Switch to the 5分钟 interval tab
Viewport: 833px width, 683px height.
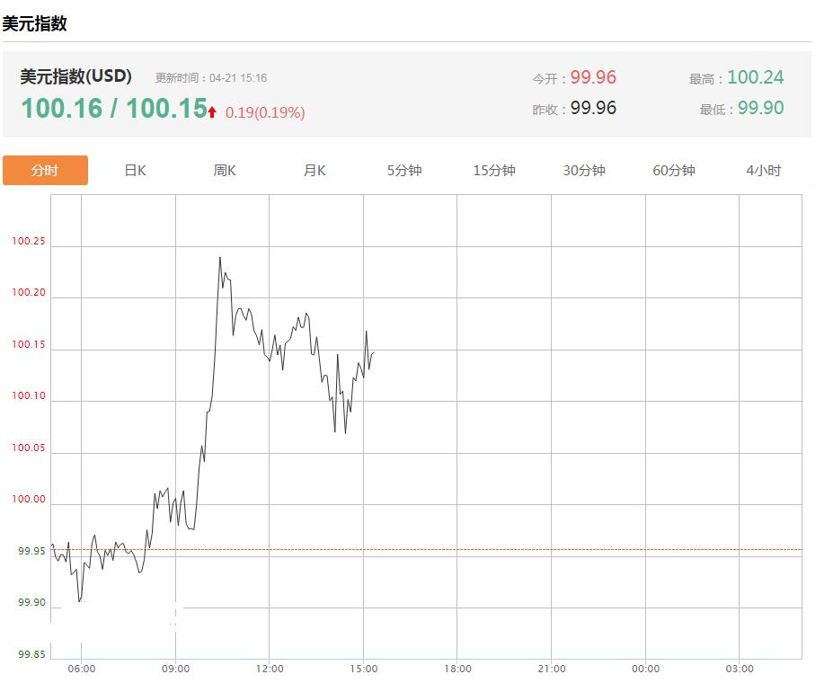404,171
